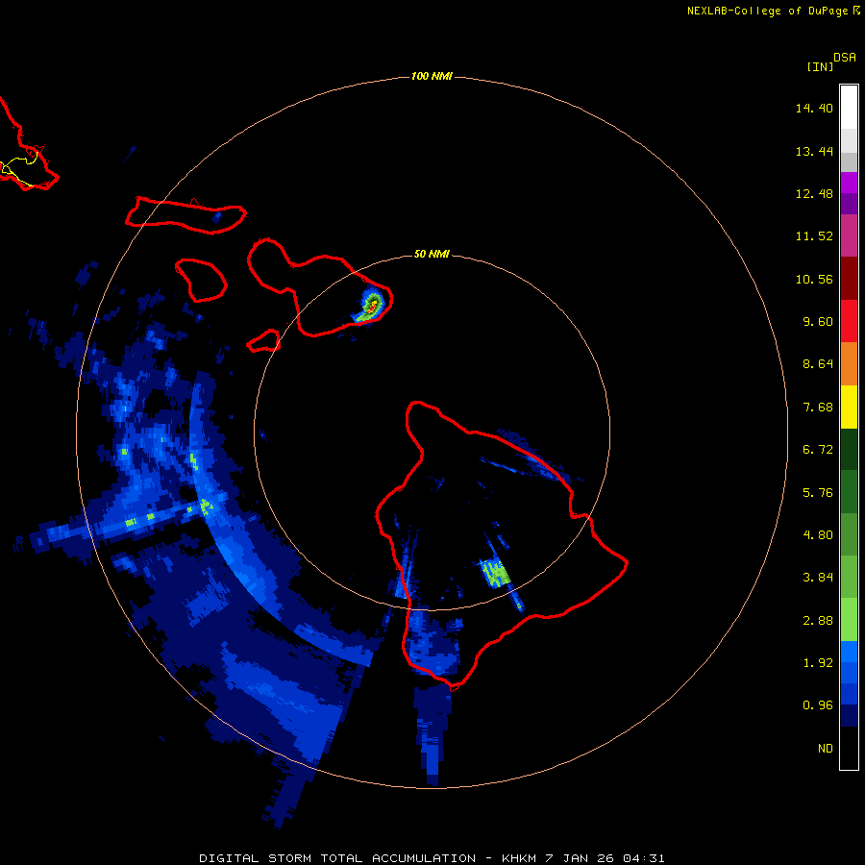Click the 11.52 scale value
Viewport: 865px width, 865px height.
814,236
